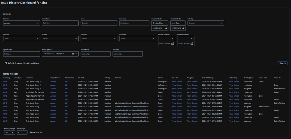Click the Field Updated column header in table

pos(249,78)
